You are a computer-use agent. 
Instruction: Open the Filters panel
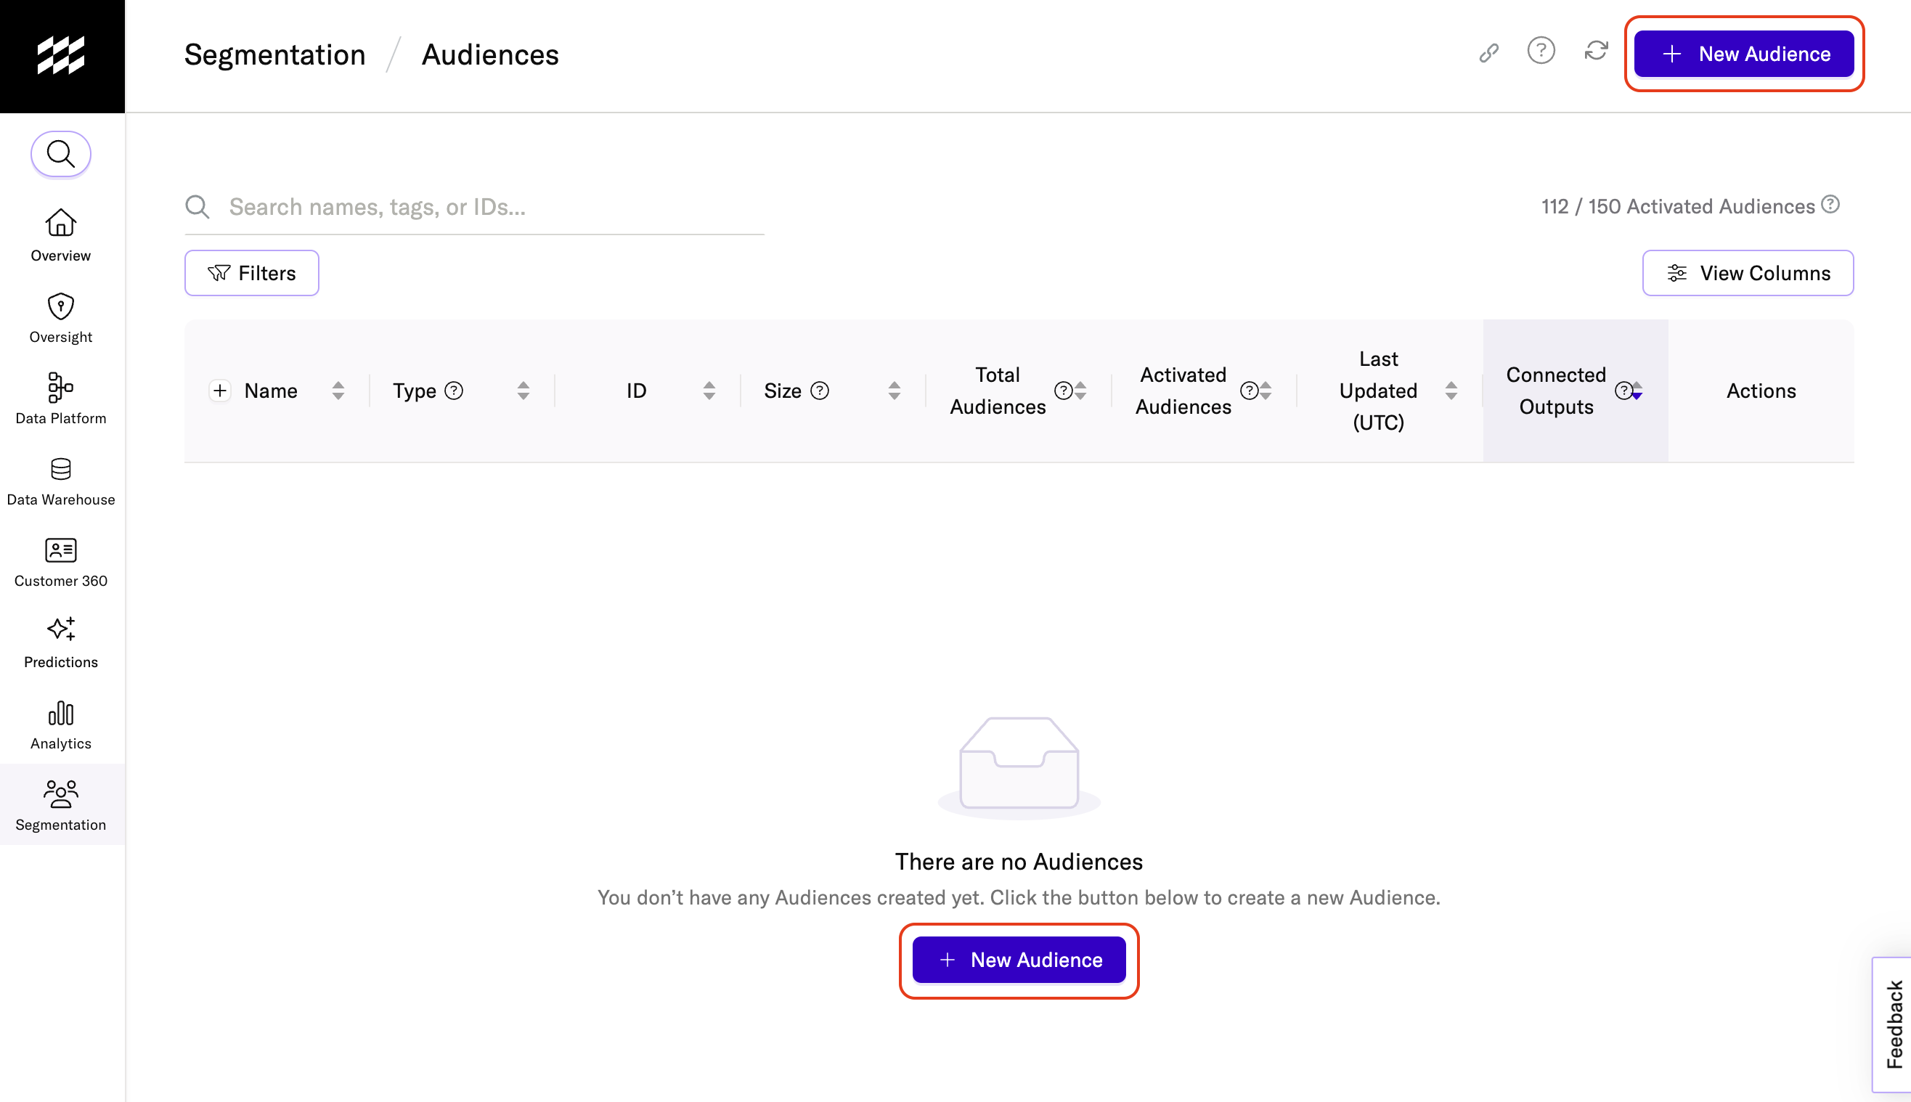(251, 273)
